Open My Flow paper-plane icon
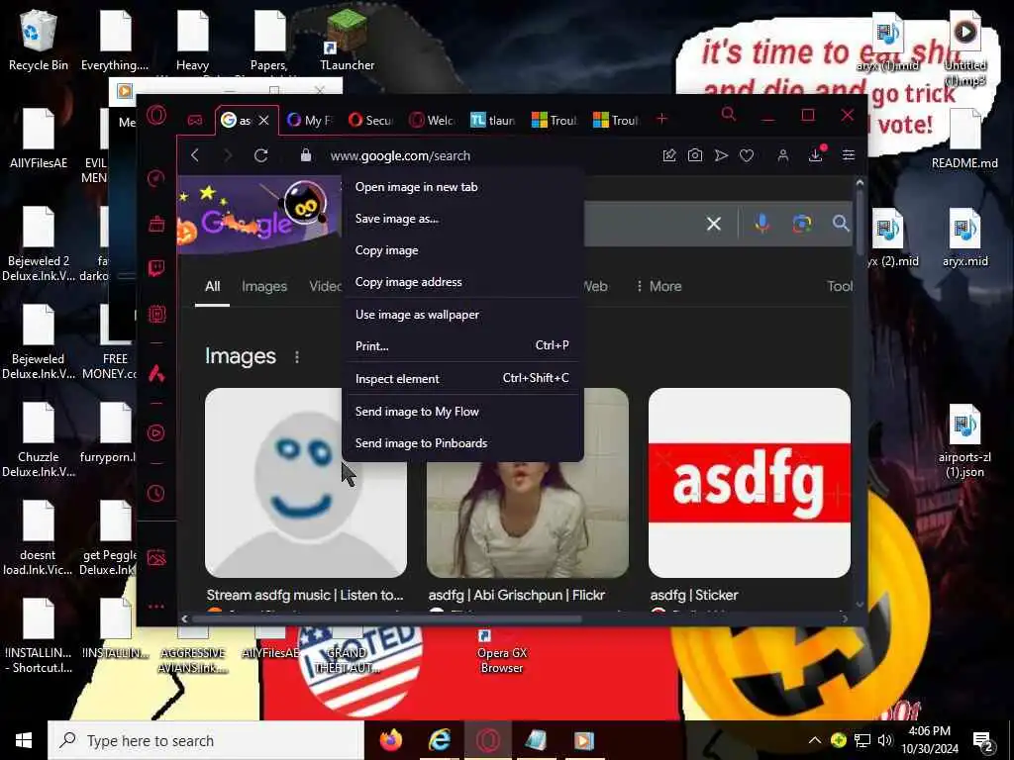 (721, 155)
